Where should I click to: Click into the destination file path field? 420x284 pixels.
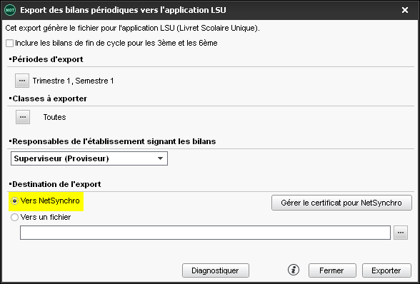(x=205, y=233)
